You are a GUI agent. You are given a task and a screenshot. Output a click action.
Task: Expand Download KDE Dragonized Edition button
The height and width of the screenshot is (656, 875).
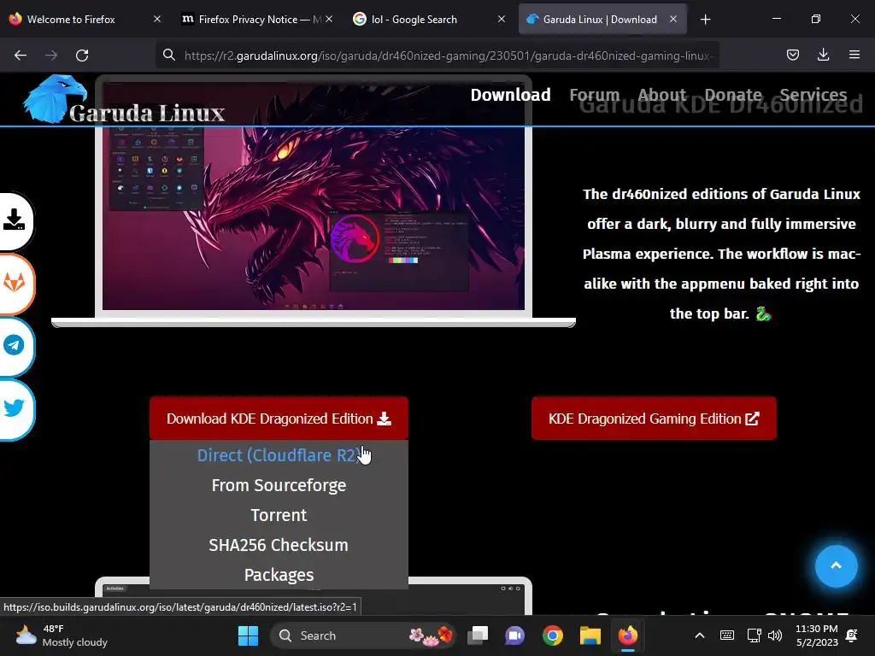click(279, 419)
